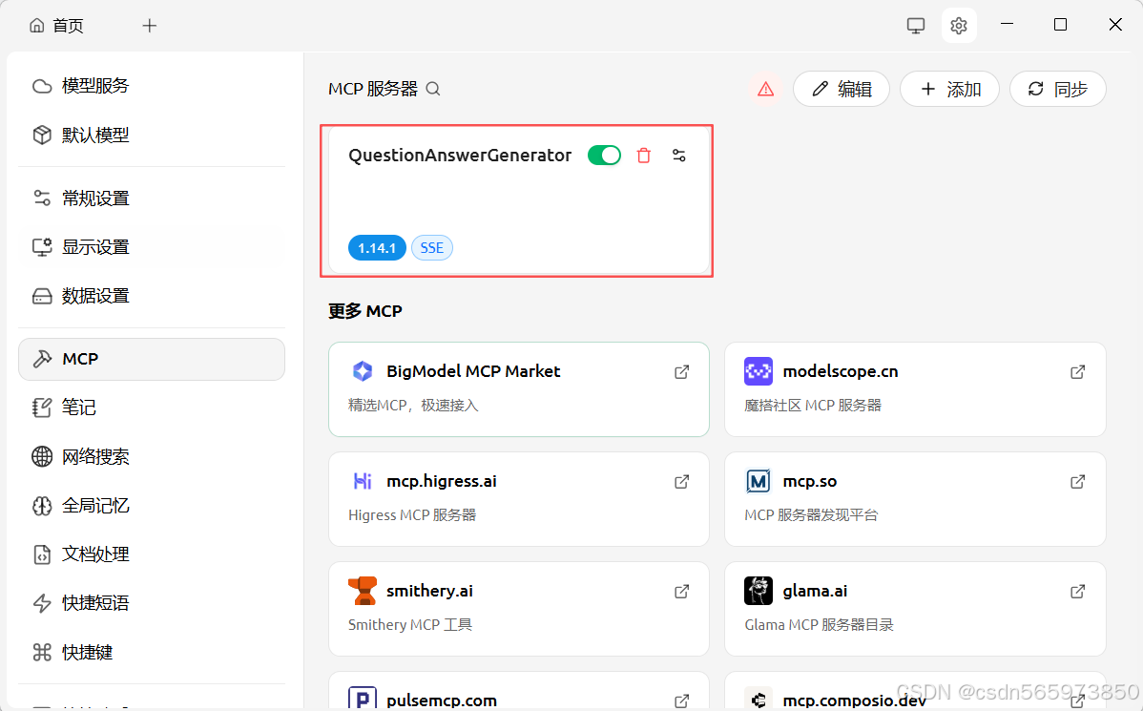
Task: Open BigModel MCP Market external link icon
Action: coord(681,372)
